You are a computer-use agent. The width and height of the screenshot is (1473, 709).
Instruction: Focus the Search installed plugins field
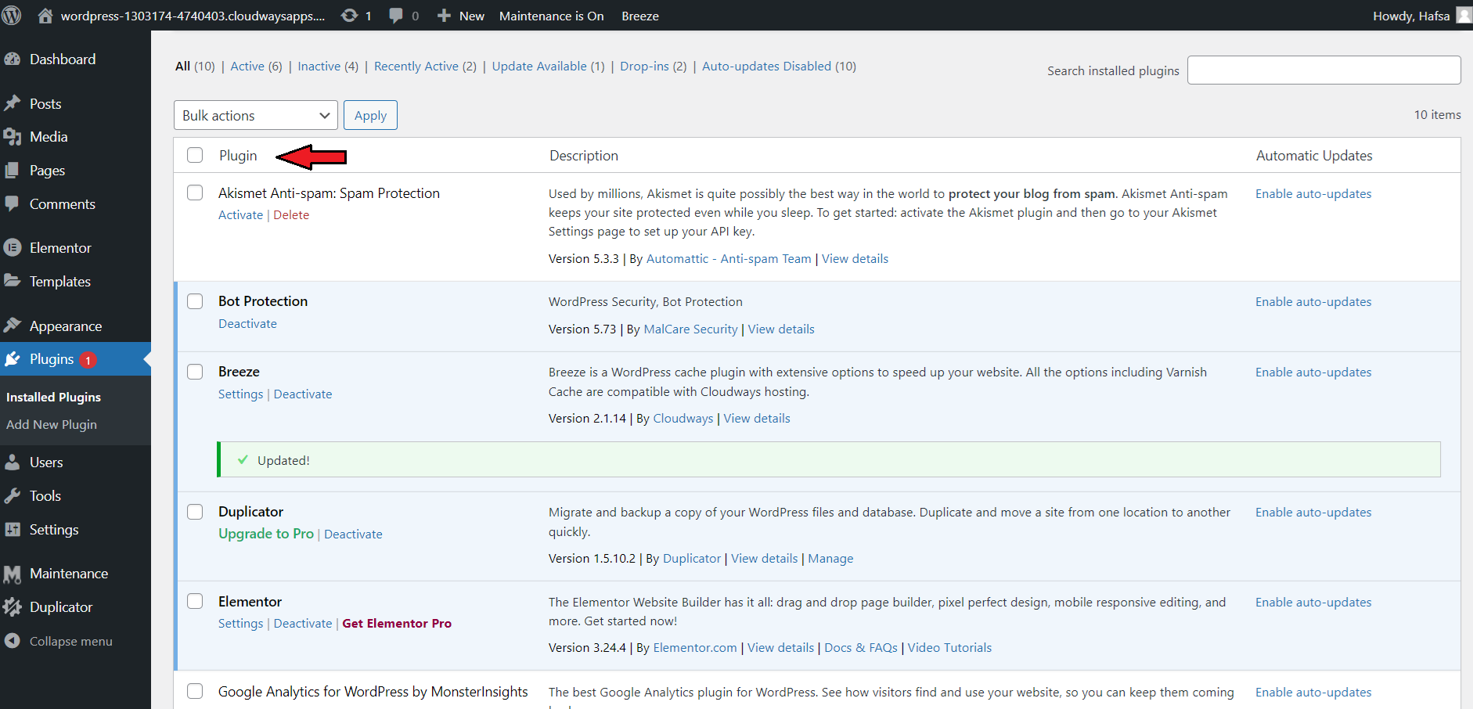(1324, 70)
